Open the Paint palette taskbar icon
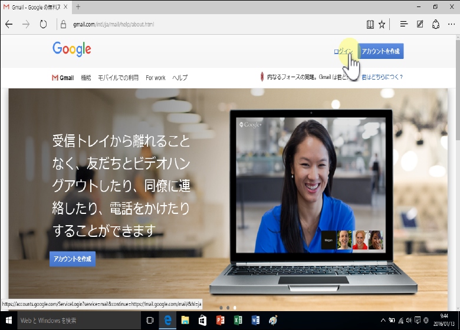The height and width of the screenshot is (330, 460). click(x=273, y=321)
